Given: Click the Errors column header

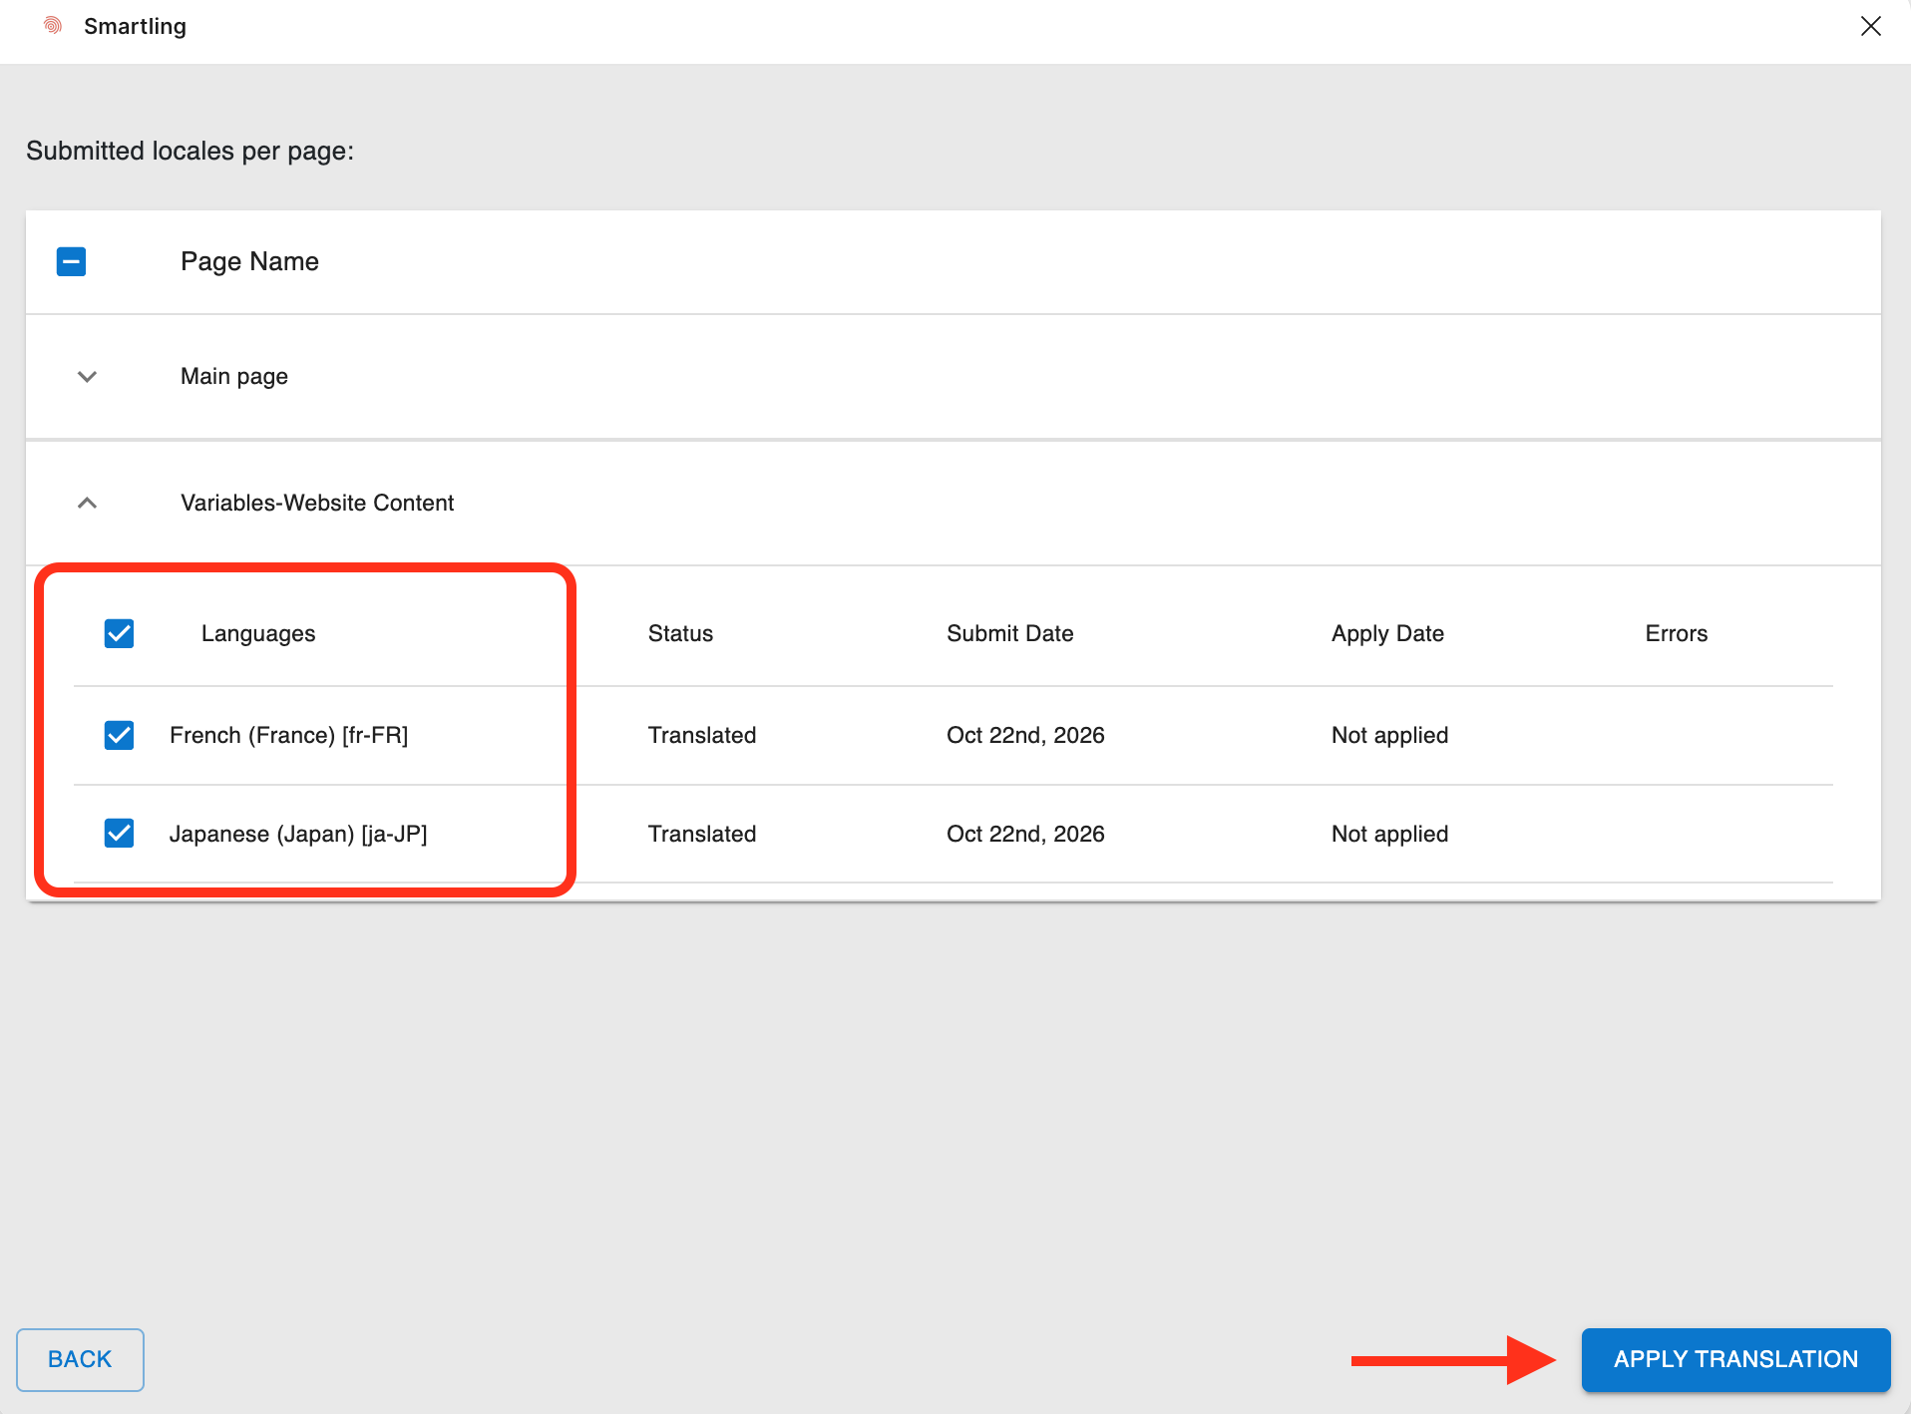Looking at the screenshot, I should [x=1676, y=633].
